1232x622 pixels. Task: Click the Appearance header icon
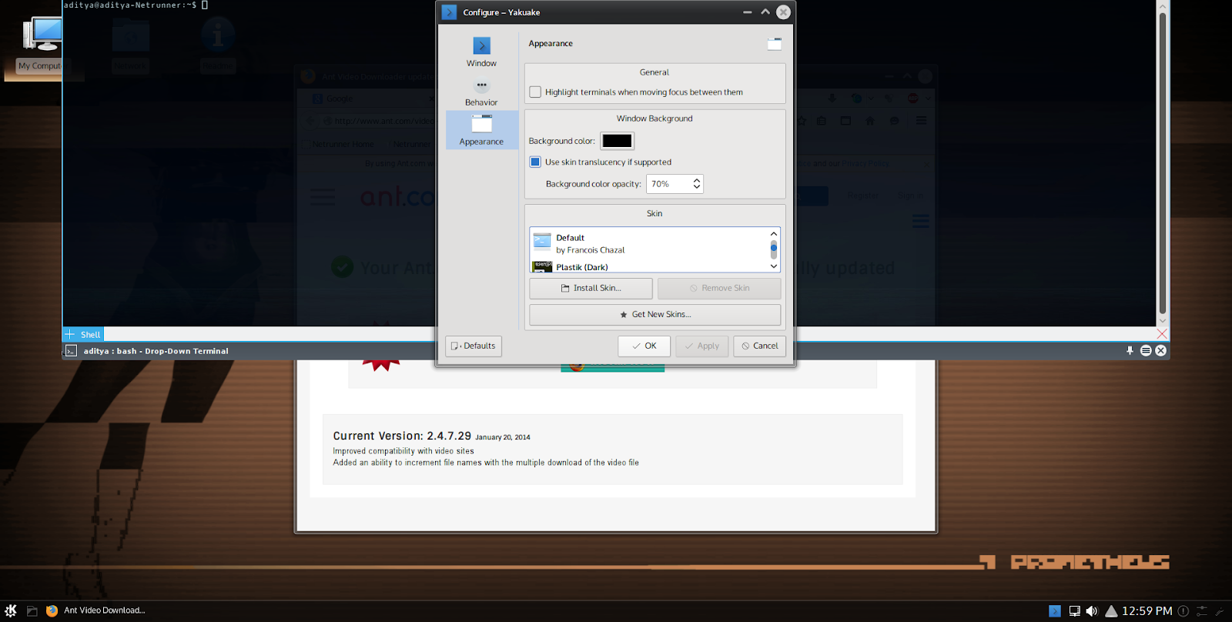[775, 44]
